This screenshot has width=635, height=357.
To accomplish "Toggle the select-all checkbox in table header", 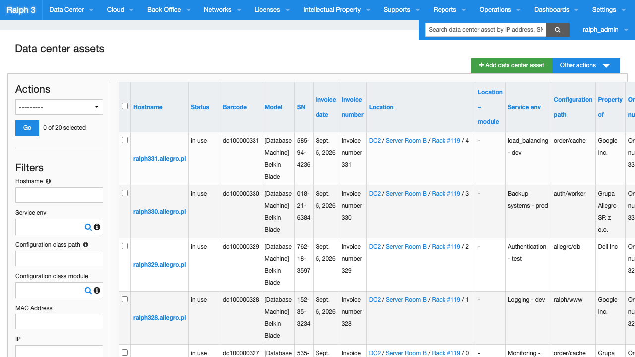I will [x=125, y=106].
